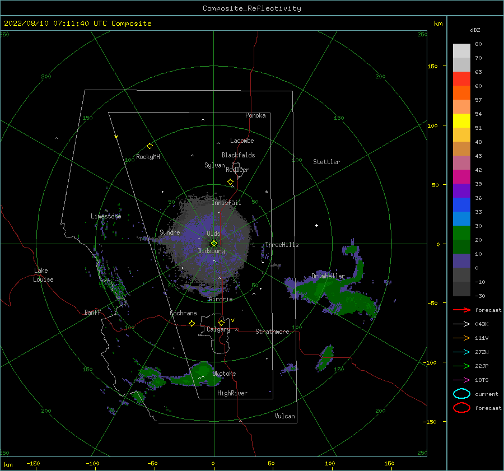Click the Okotoks town label
Image resolution: width=504 pixels, height=471 pixels.
point(224,374)
